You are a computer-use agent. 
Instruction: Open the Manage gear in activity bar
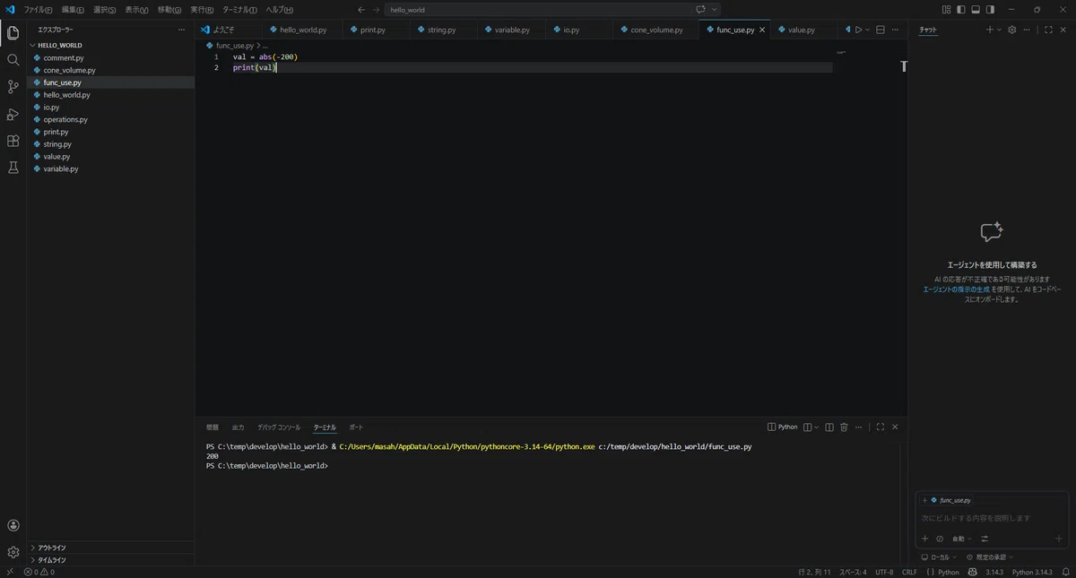pyautogui.click(x=13, y=552)
